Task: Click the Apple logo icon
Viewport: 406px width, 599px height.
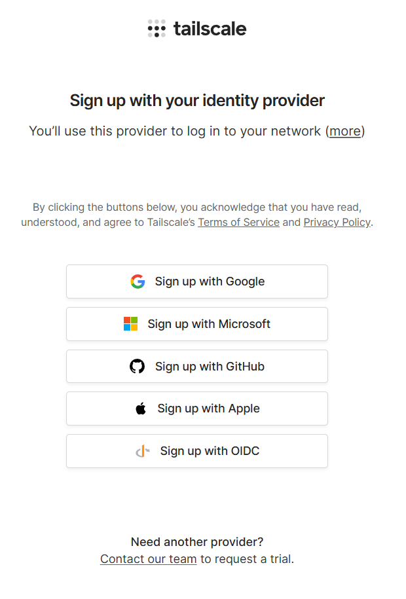Action: 141,408
